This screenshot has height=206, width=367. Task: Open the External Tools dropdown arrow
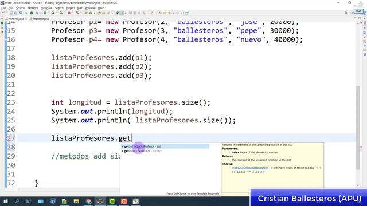coord(65,13)
